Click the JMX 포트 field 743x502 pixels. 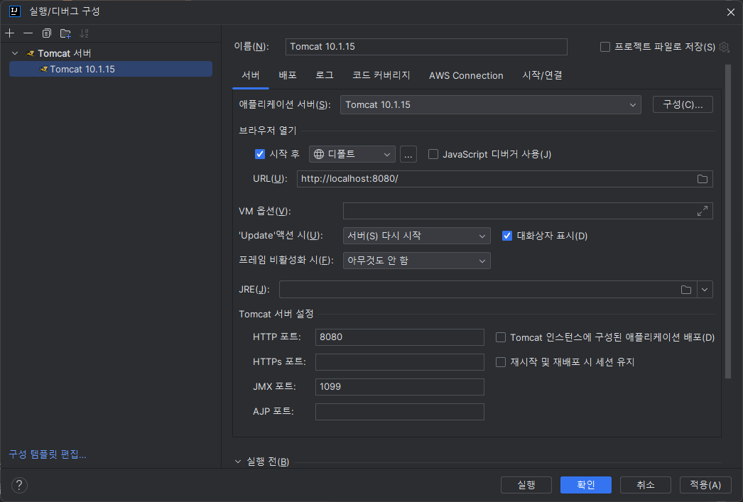pos(399,387)
